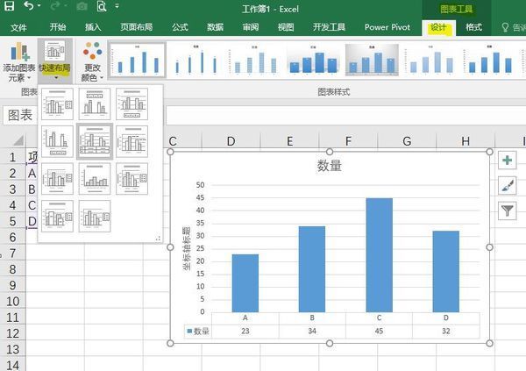The width and height of the screenshot is (526, 371).
Task: Customize the quick access toolbar dropdown
Action: pyautogui.click(x=117, y=6)
